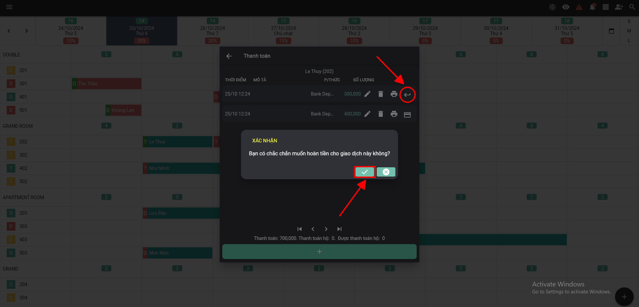Print the 400,000 payment receipt

[x=394, y=114]
